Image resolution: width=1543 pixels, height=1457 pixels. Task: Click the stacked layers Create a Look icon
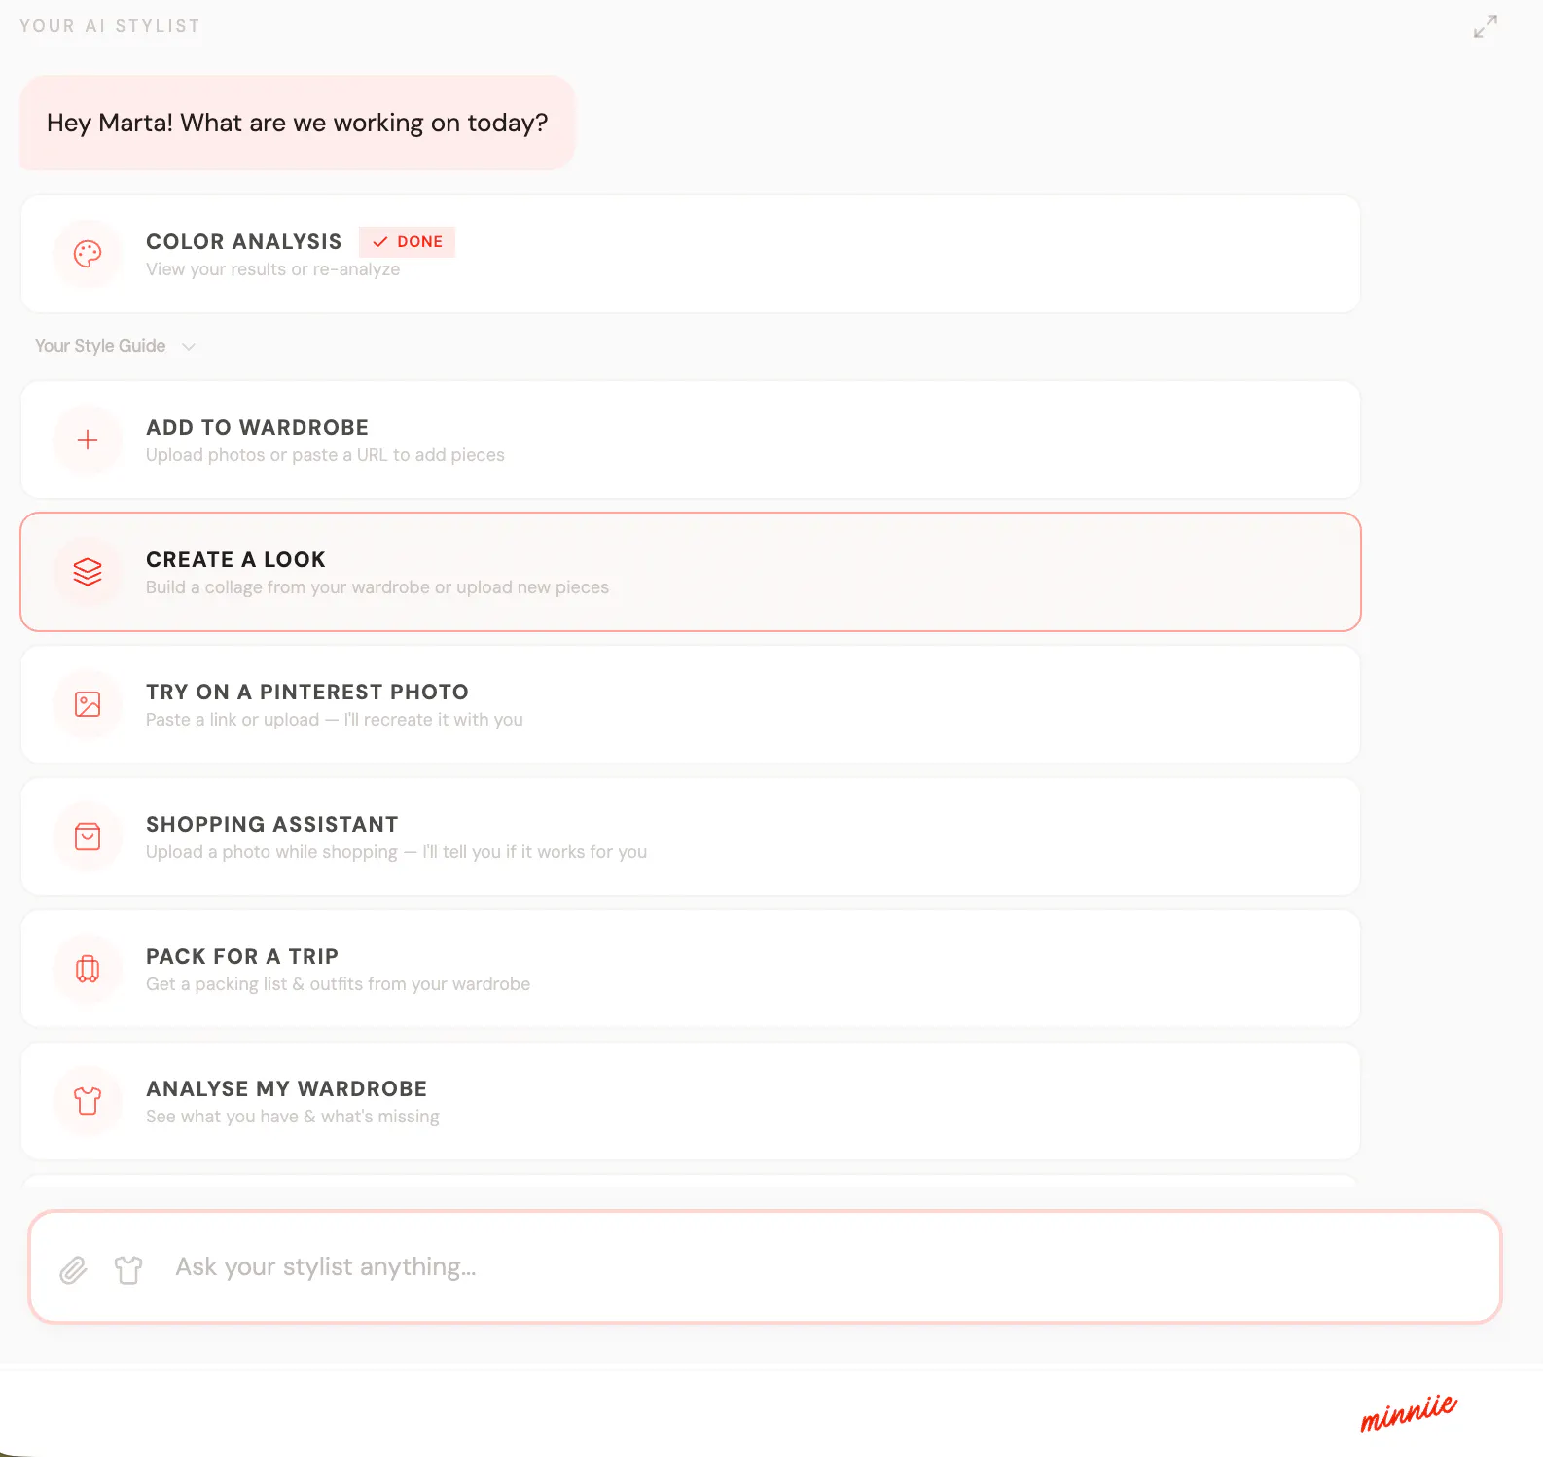[x=88, y=572]
